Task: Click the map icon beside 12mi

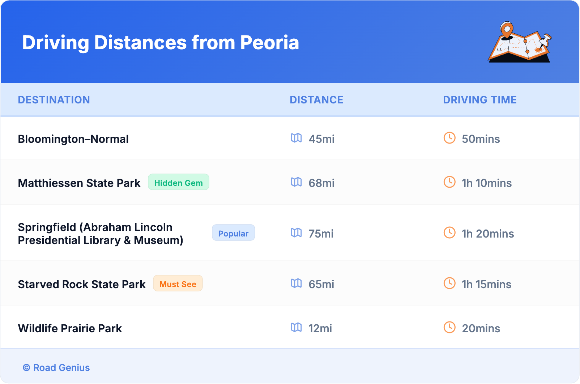Action: click(x=296, y=328)
